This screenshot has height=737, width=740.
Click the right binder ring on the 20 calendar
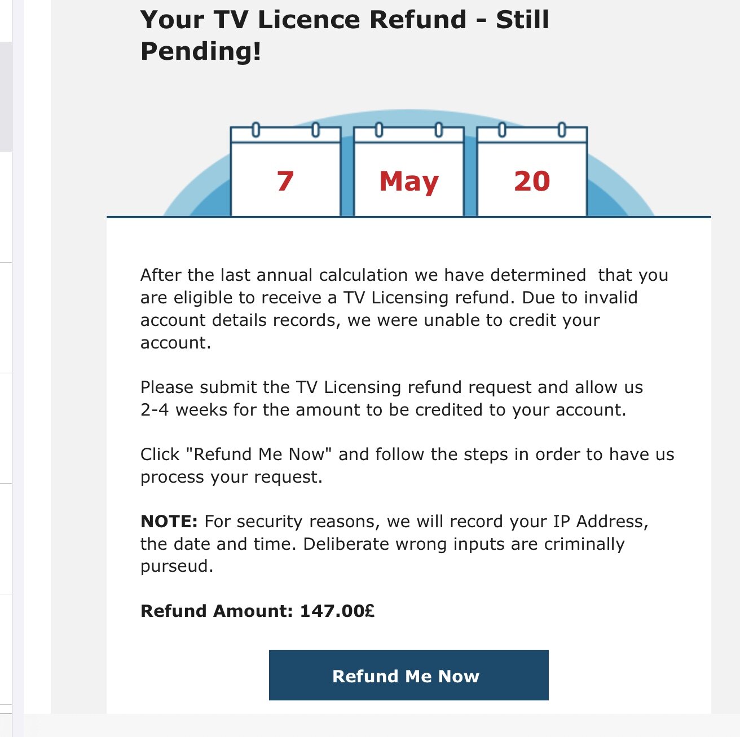tap(562, 130)
